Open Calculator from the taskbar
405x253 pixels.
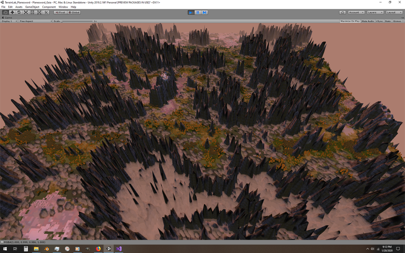26,249
